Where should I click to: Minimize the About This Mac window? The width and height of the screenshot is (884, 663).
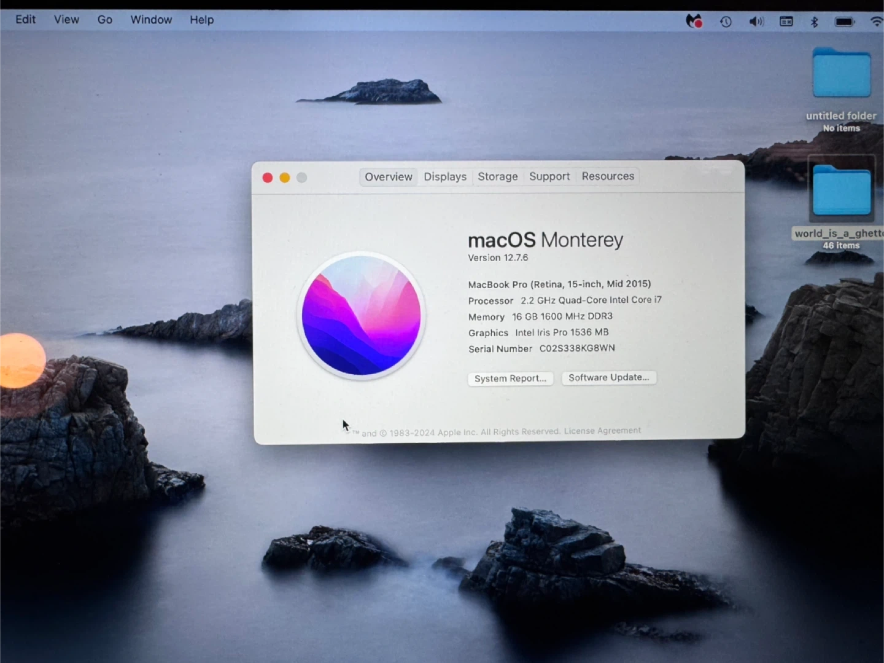point(285,178)
